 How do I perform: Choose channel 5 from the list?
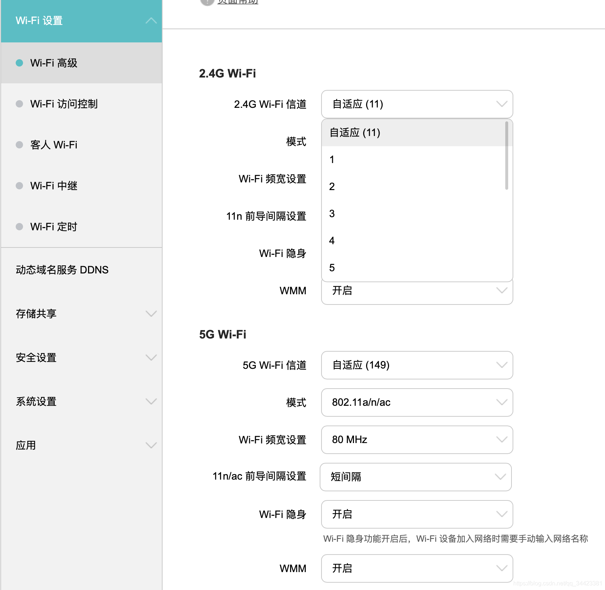click(x=413, y=268)
